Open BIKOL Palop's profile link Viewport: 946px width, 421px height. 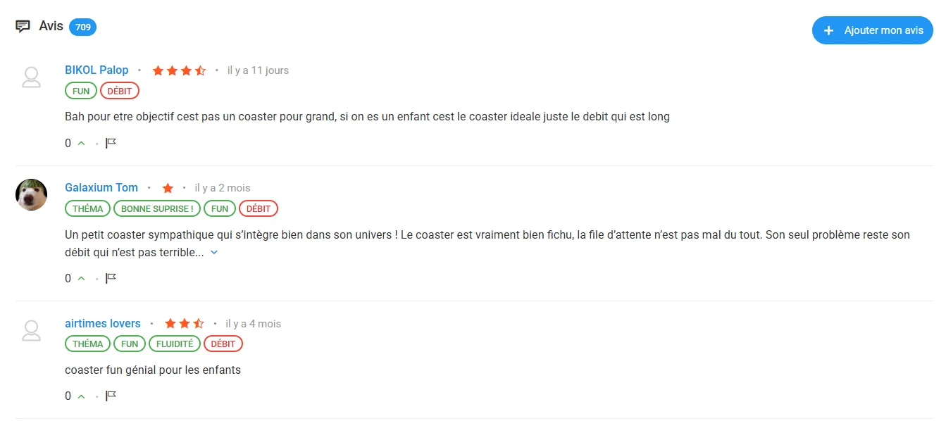(x=97, y=70)
